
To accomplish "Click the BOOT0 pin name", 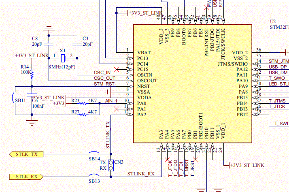I will pyautogui.click(x=184, y=36).
